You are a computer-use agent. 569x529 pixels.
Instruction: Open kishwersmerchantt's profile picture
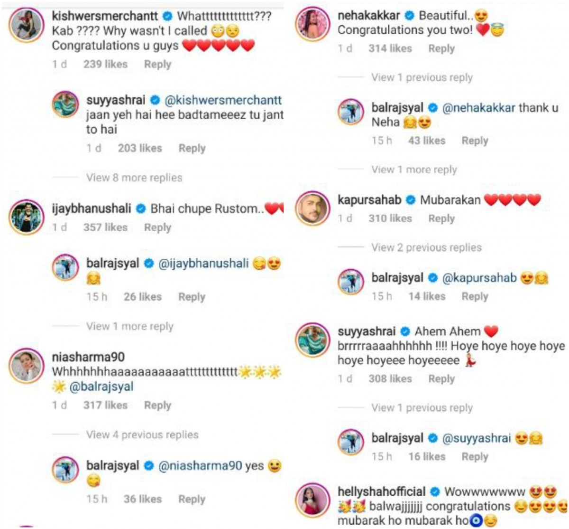(27, 26)
